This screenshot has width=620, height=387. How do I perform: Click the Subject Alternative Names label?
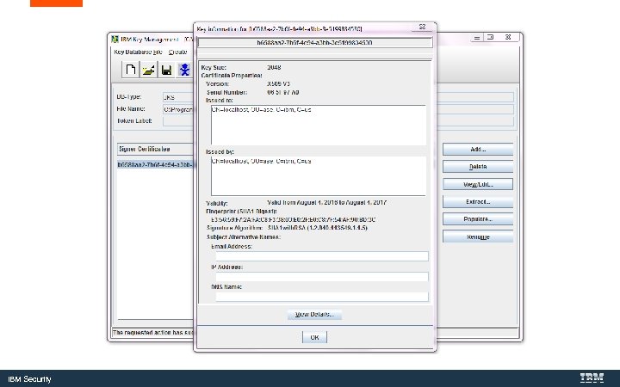pyautogui.click(x=243, y=237)
